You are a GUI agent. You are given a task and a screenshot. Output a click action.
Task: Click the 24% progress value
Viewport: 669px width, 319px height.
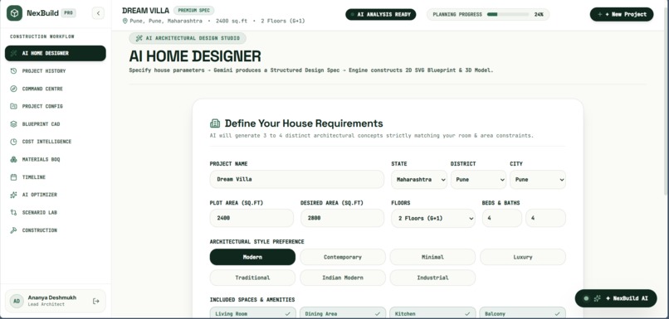(x=539, y=14)
